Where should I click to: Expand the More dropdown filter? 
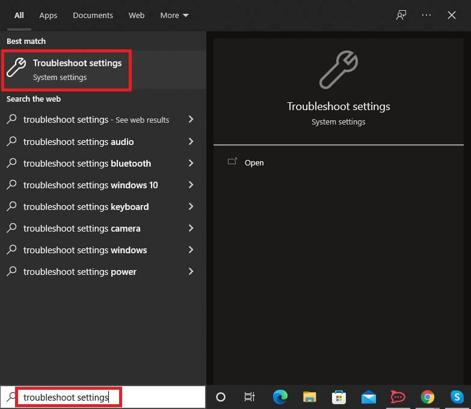[174, 15]
